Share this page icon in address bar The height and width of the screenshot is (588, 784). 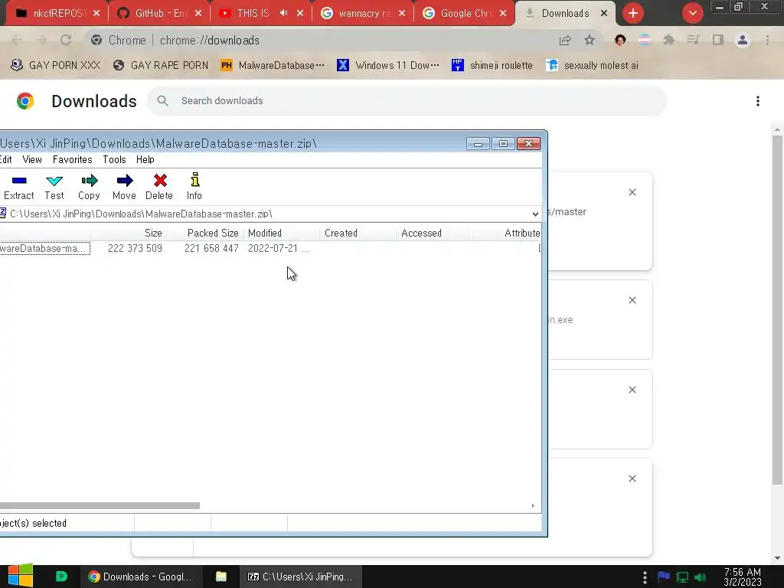tap(565, 41)
